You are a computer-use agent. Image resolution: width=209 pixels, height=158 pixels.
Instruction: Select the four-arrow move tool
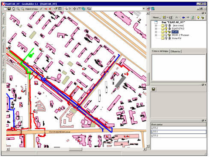[x=75, y=9]
